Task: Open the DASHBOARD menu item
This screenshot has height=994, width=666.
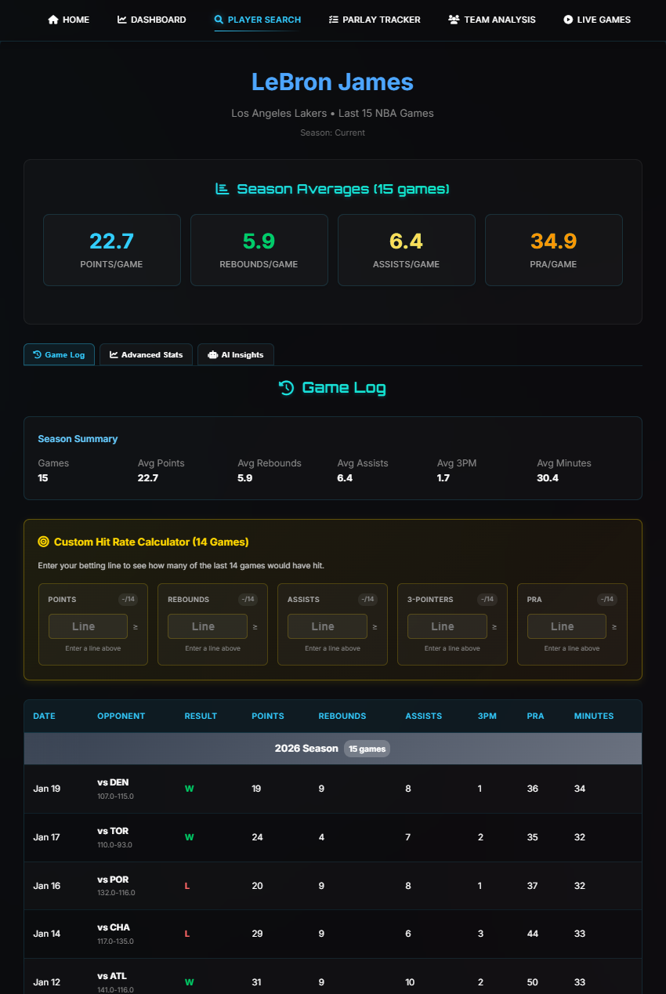Action: 151,19
